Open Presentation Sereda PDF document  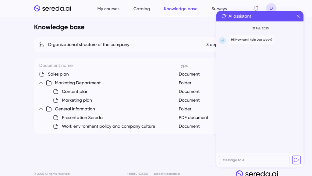click(x=82, y=118)
